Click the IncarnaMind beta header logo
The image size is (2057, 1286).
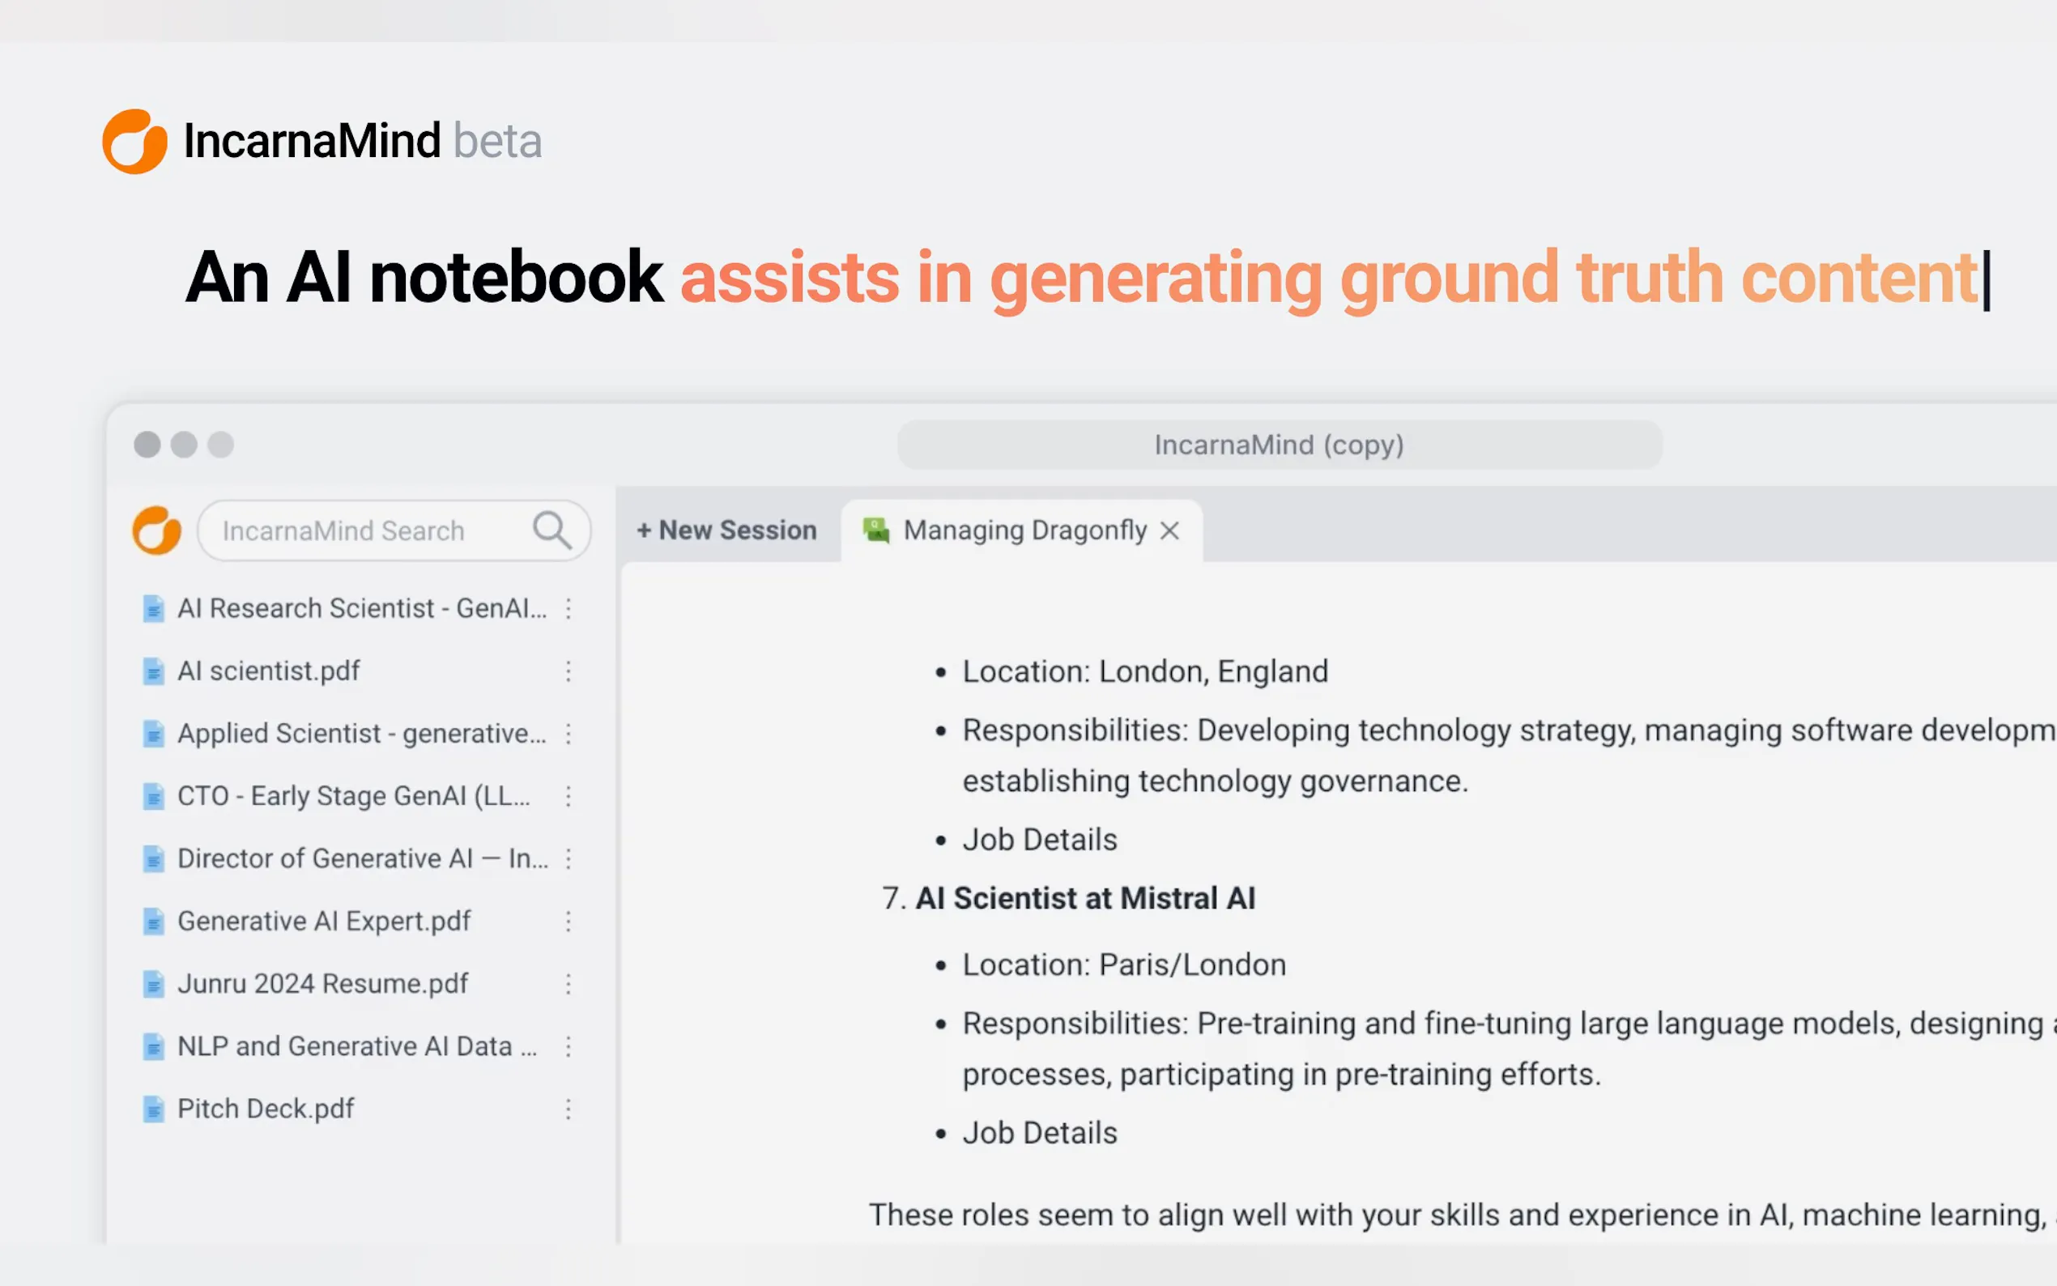click(x=134, y=141)
